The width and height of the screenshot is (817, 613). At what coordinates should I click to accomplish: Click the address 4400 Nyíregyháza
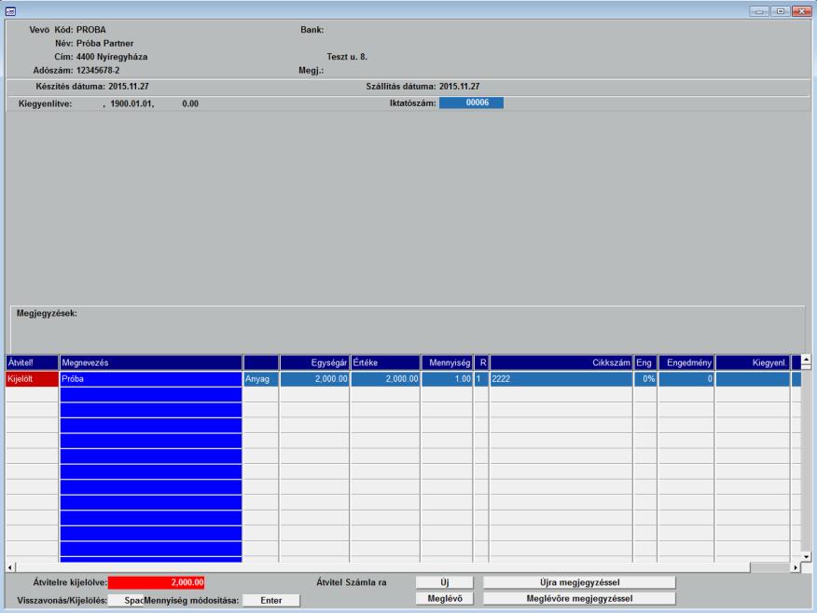point(112,57)
